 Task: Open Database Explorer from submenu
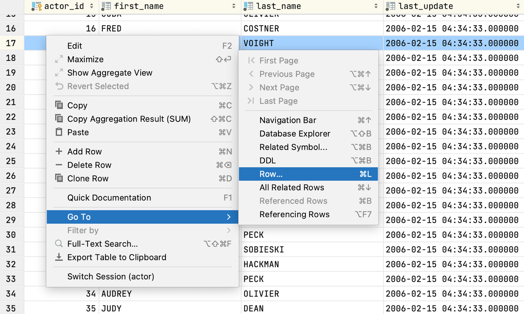308,134
